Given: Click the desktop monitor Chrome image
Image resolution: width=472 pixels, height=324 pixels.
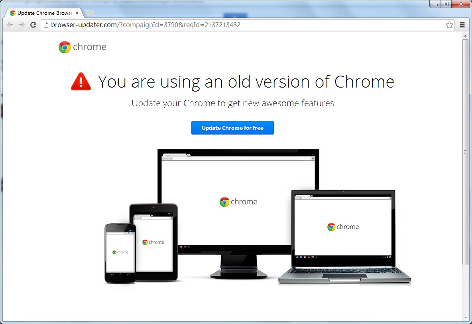Looking at the screenshot, I should click(x=238, y=213).
